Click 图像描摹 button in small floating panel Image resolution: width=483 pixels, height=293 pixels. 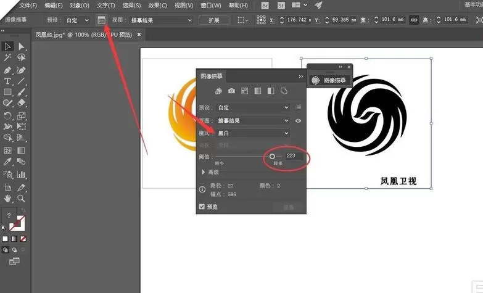[x=329, y=80]
